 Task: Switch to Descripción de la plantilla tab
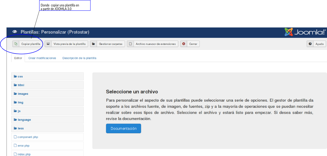tap(79, 58)
